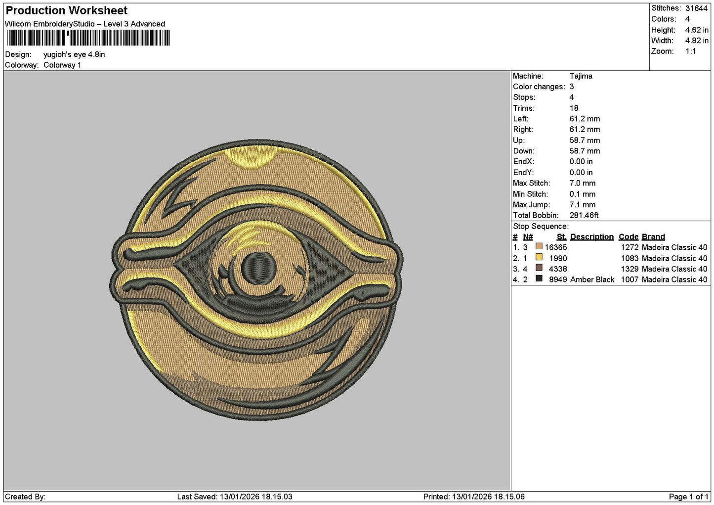This screenshot has width=714, height=505.
Task: Click the 'St.' column header
Action: pos(561,237)
